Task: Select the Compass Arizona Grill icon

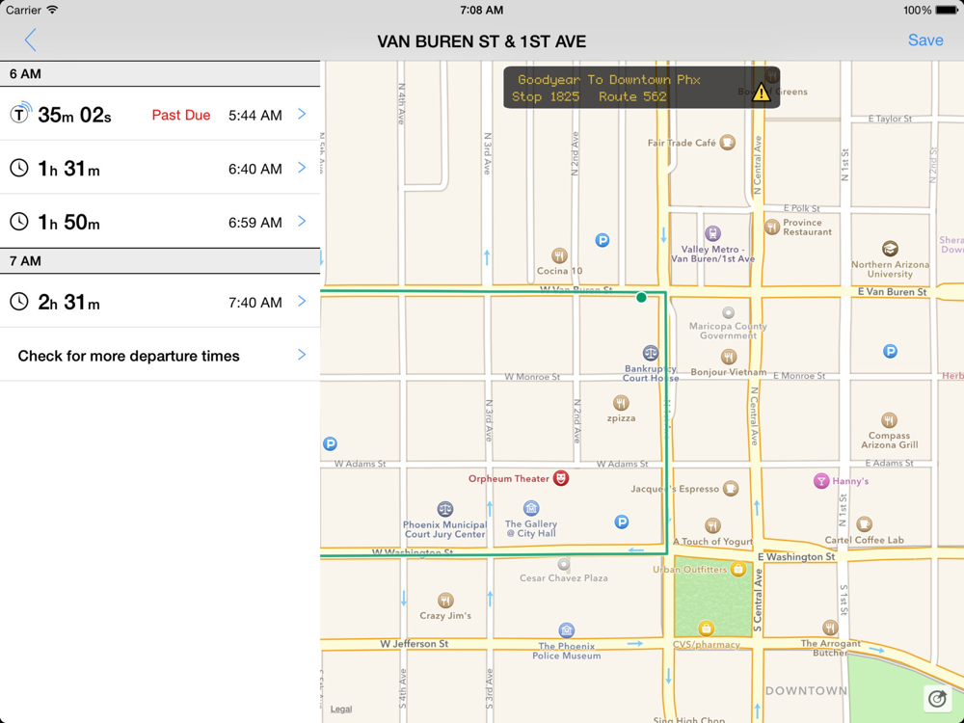Action: point(889,420)
